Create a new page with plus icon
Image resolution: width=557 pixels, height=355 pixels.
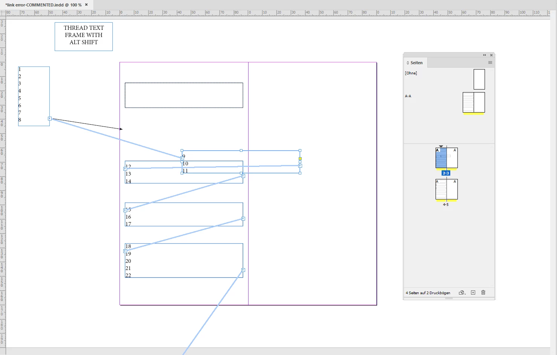(x=473, y=293)
